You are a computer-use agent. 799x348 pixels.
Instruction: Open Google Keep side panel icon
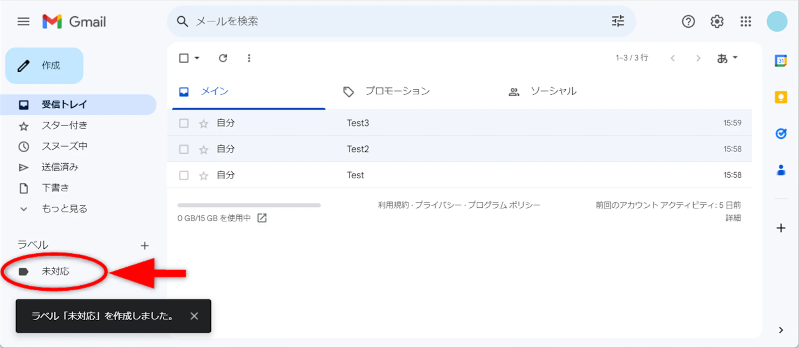[x=781, y=97]
